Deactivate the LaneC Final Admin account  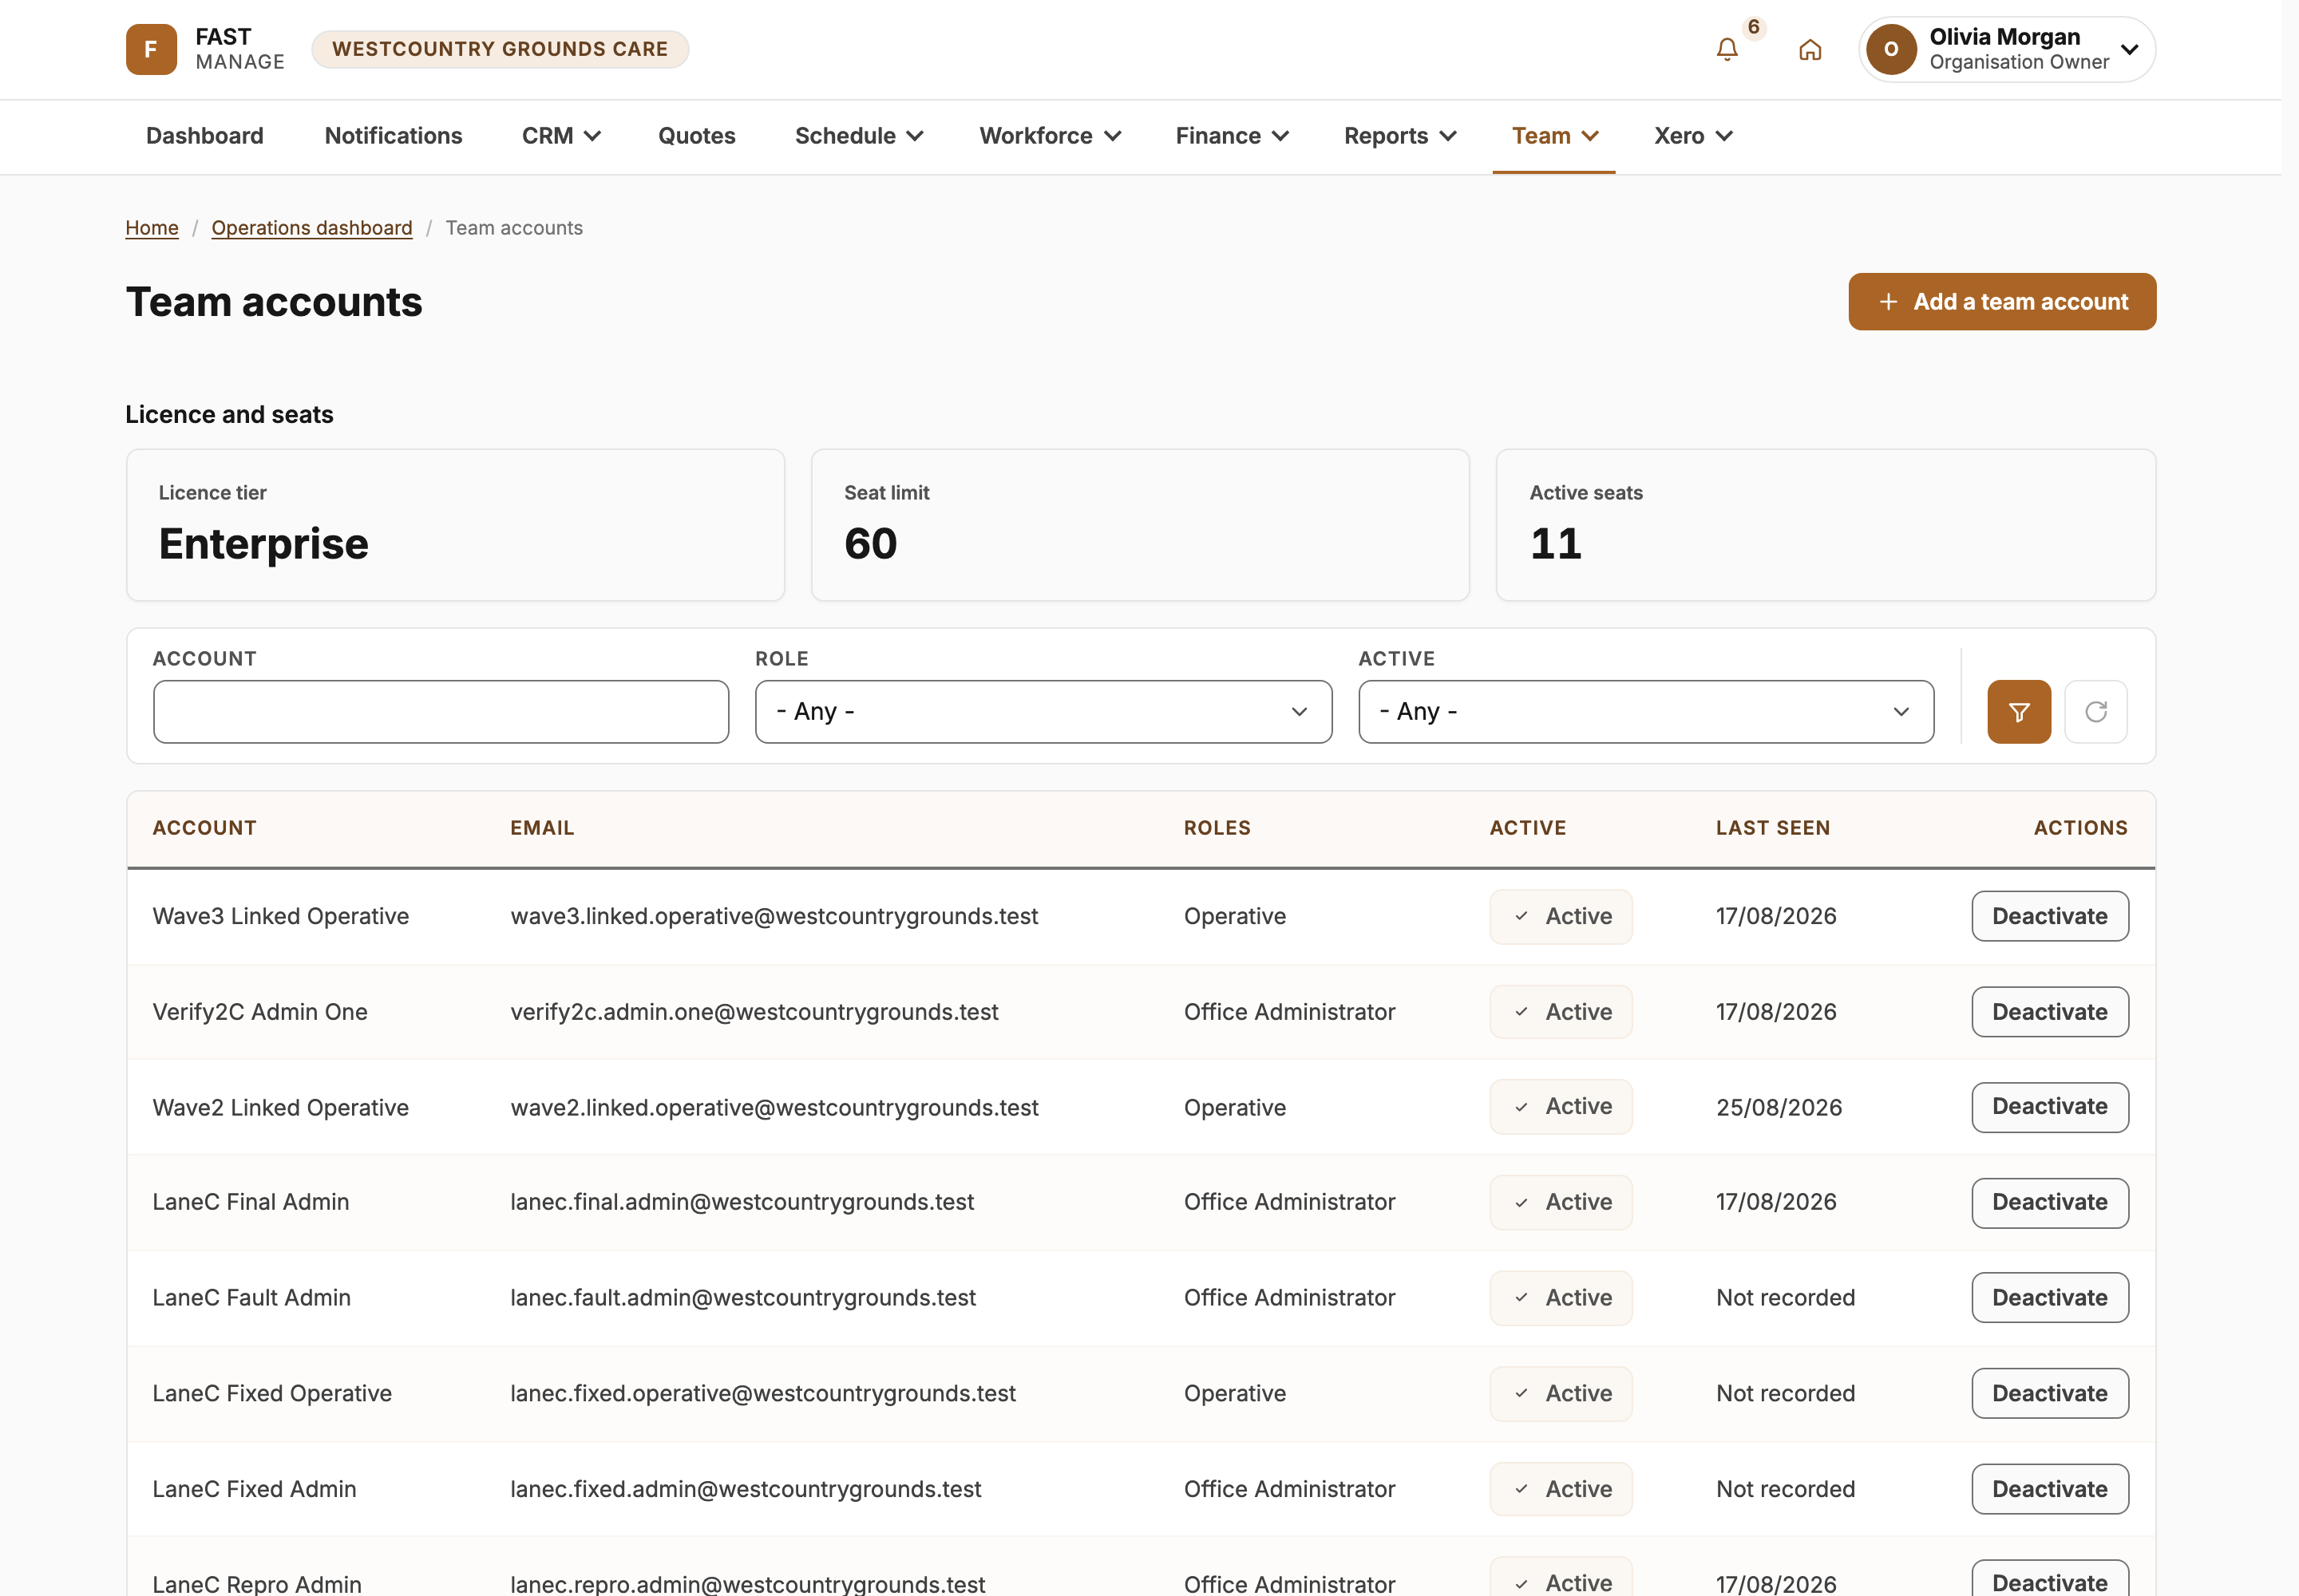tap(2050, 1202)
